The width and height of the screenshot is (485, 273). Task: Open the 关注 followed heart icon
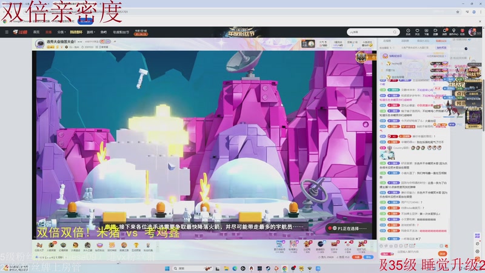[417, 32]
